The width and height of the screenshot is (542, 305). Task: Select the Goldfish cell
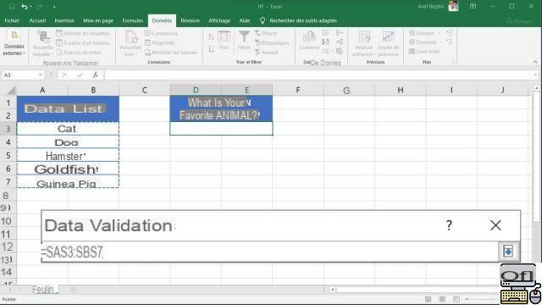pos(68,169)
